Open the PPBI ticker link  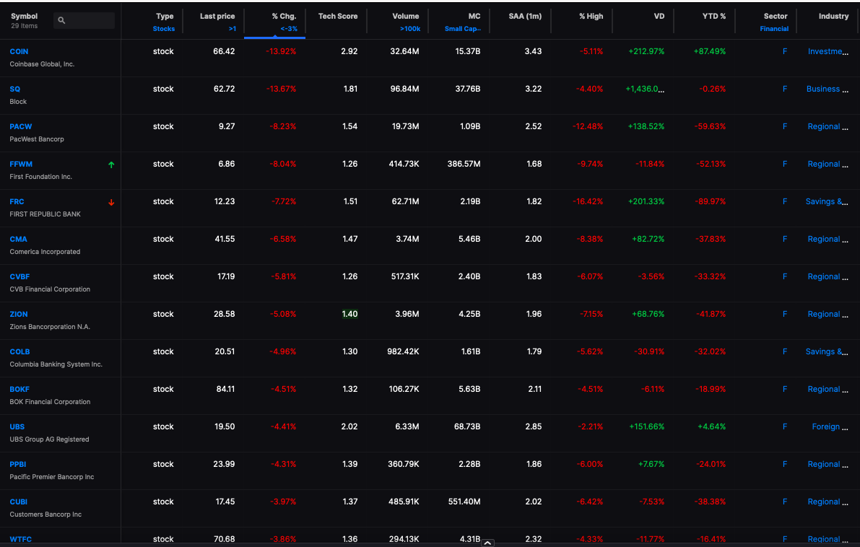(17, 464)
